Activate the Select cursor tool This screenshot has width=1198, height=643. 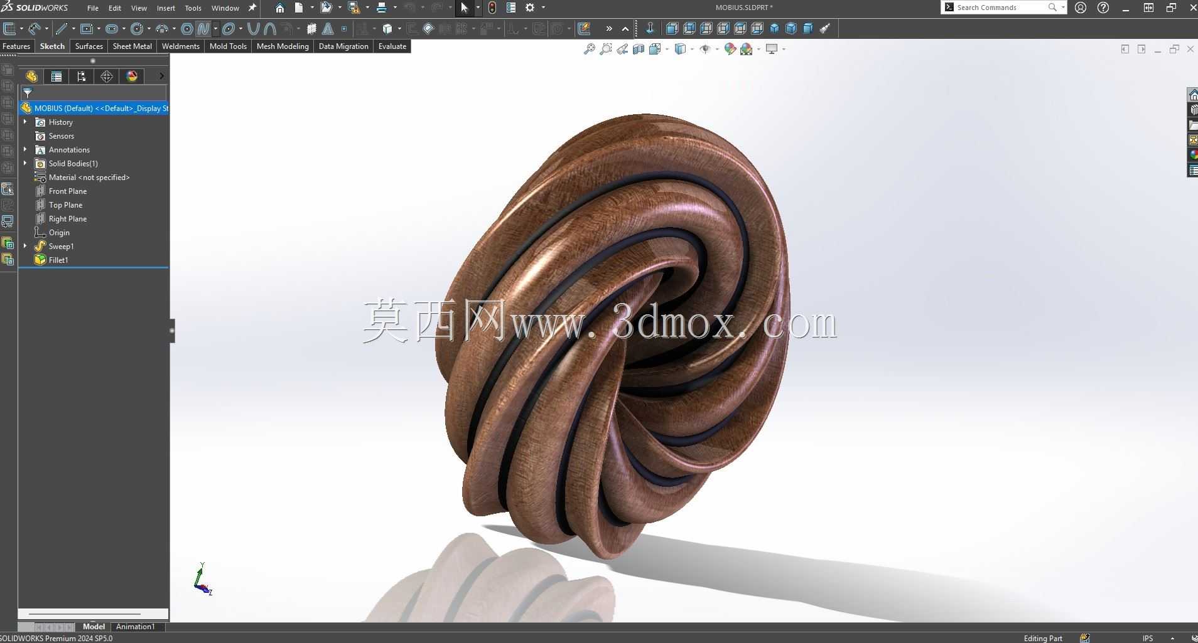pyautogui.click(x=465, y=8)
